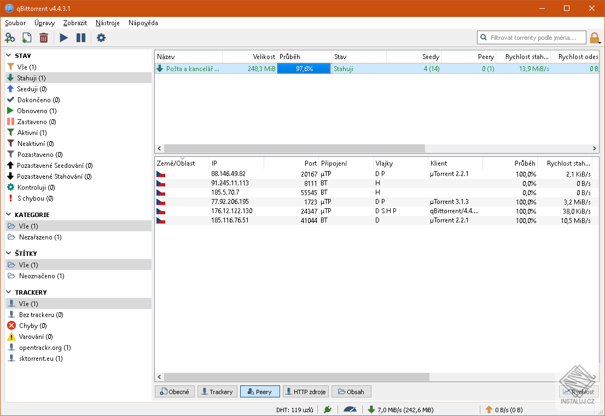605x416 pixels.
Task: Click the green connection plug icon in statusbar
Action: point(327,409)
